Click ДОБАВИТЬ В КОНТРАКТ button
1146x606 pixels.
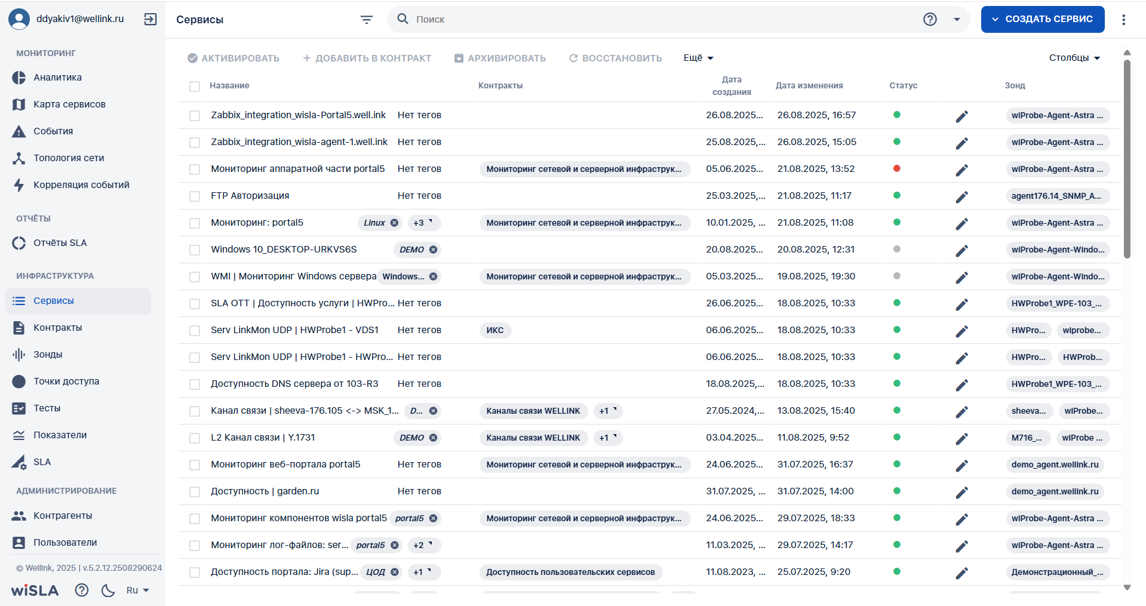(367, 58)
